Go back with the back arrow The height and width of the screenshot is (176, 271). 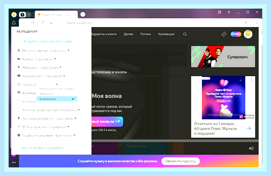[x=24, y=23]
